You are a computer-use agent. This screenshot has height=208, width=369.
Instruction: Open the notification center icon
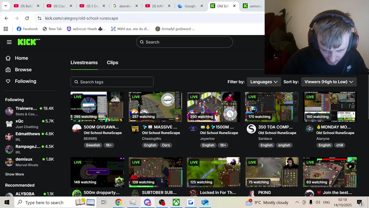pyautogui.click(x=359, y=202)
